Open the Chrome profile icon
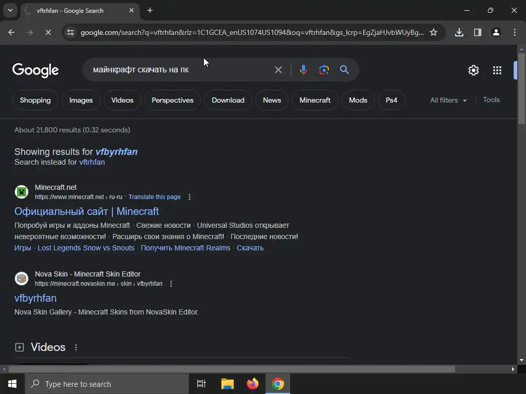526x394 pixels. (x=496, y=32)
